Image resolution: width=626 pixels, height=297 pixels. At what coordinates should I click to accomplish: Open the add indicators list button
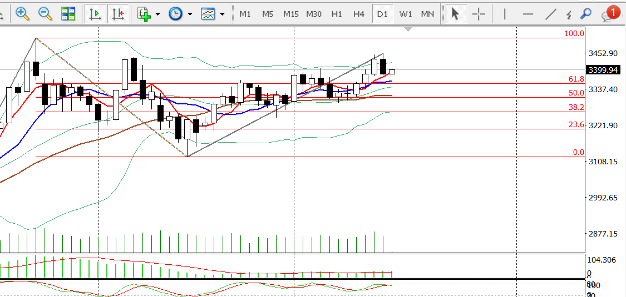click(x=144, y=14)
